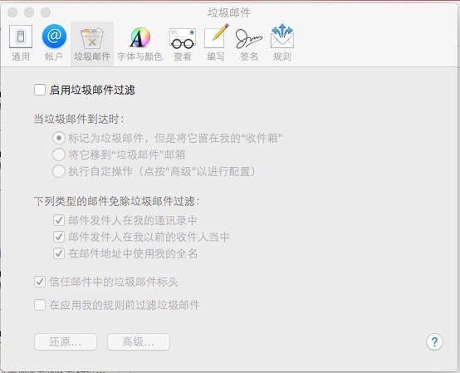Open the 查看 viewing glasses icon

[183, 43]
